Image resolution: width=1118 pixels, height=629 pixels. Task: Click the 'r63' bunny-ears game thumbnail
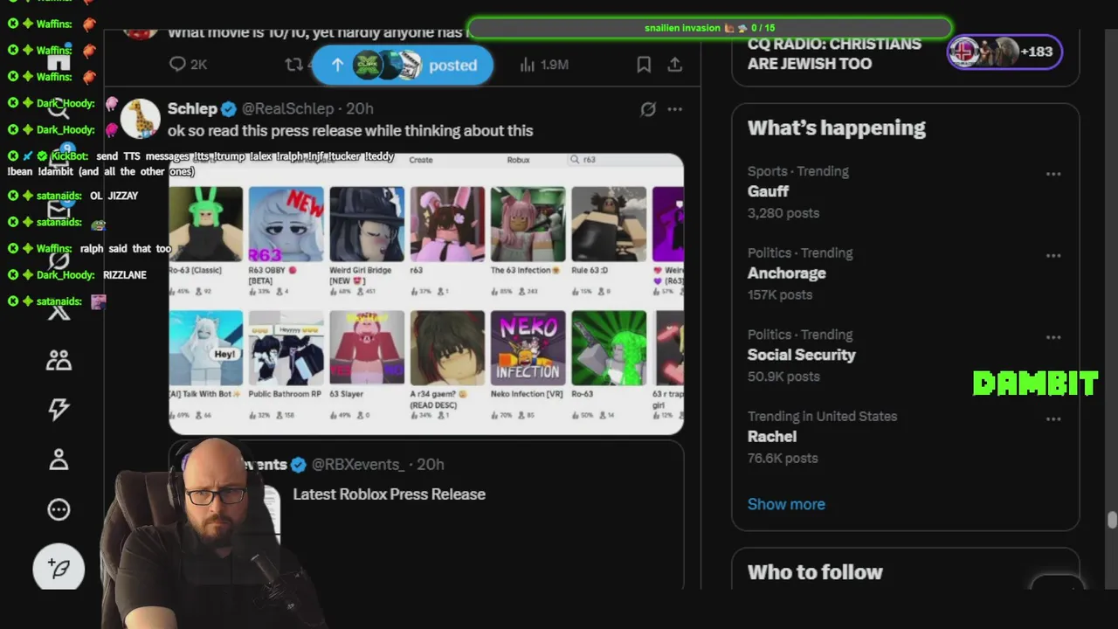(x=447, y=224)
